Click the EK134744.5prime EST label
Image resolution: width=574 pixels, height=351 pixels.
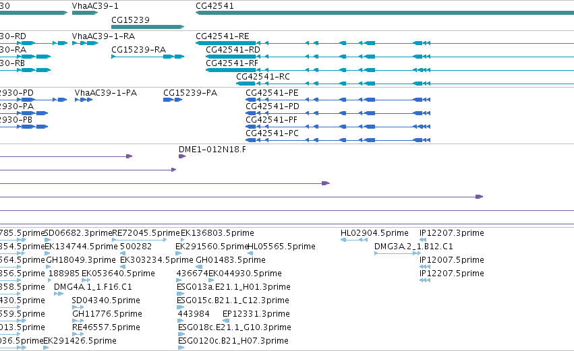[x=81, y=247]
